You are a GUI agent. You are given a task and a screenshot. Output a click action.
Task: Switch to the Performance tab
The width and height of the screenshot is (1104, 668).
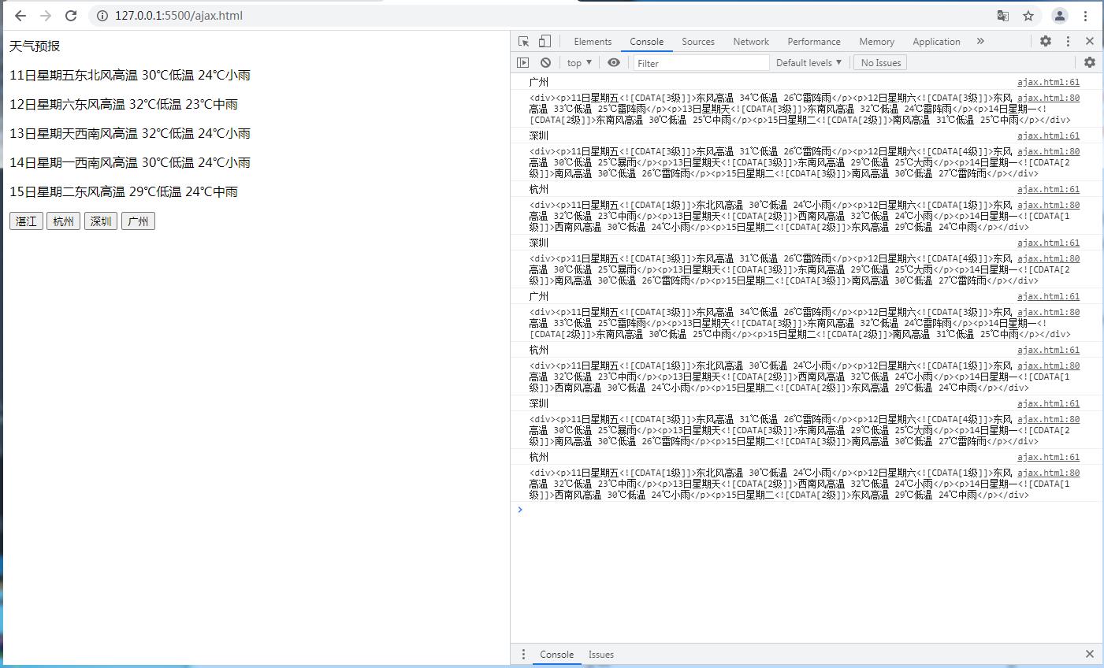(x=814, y=42)
